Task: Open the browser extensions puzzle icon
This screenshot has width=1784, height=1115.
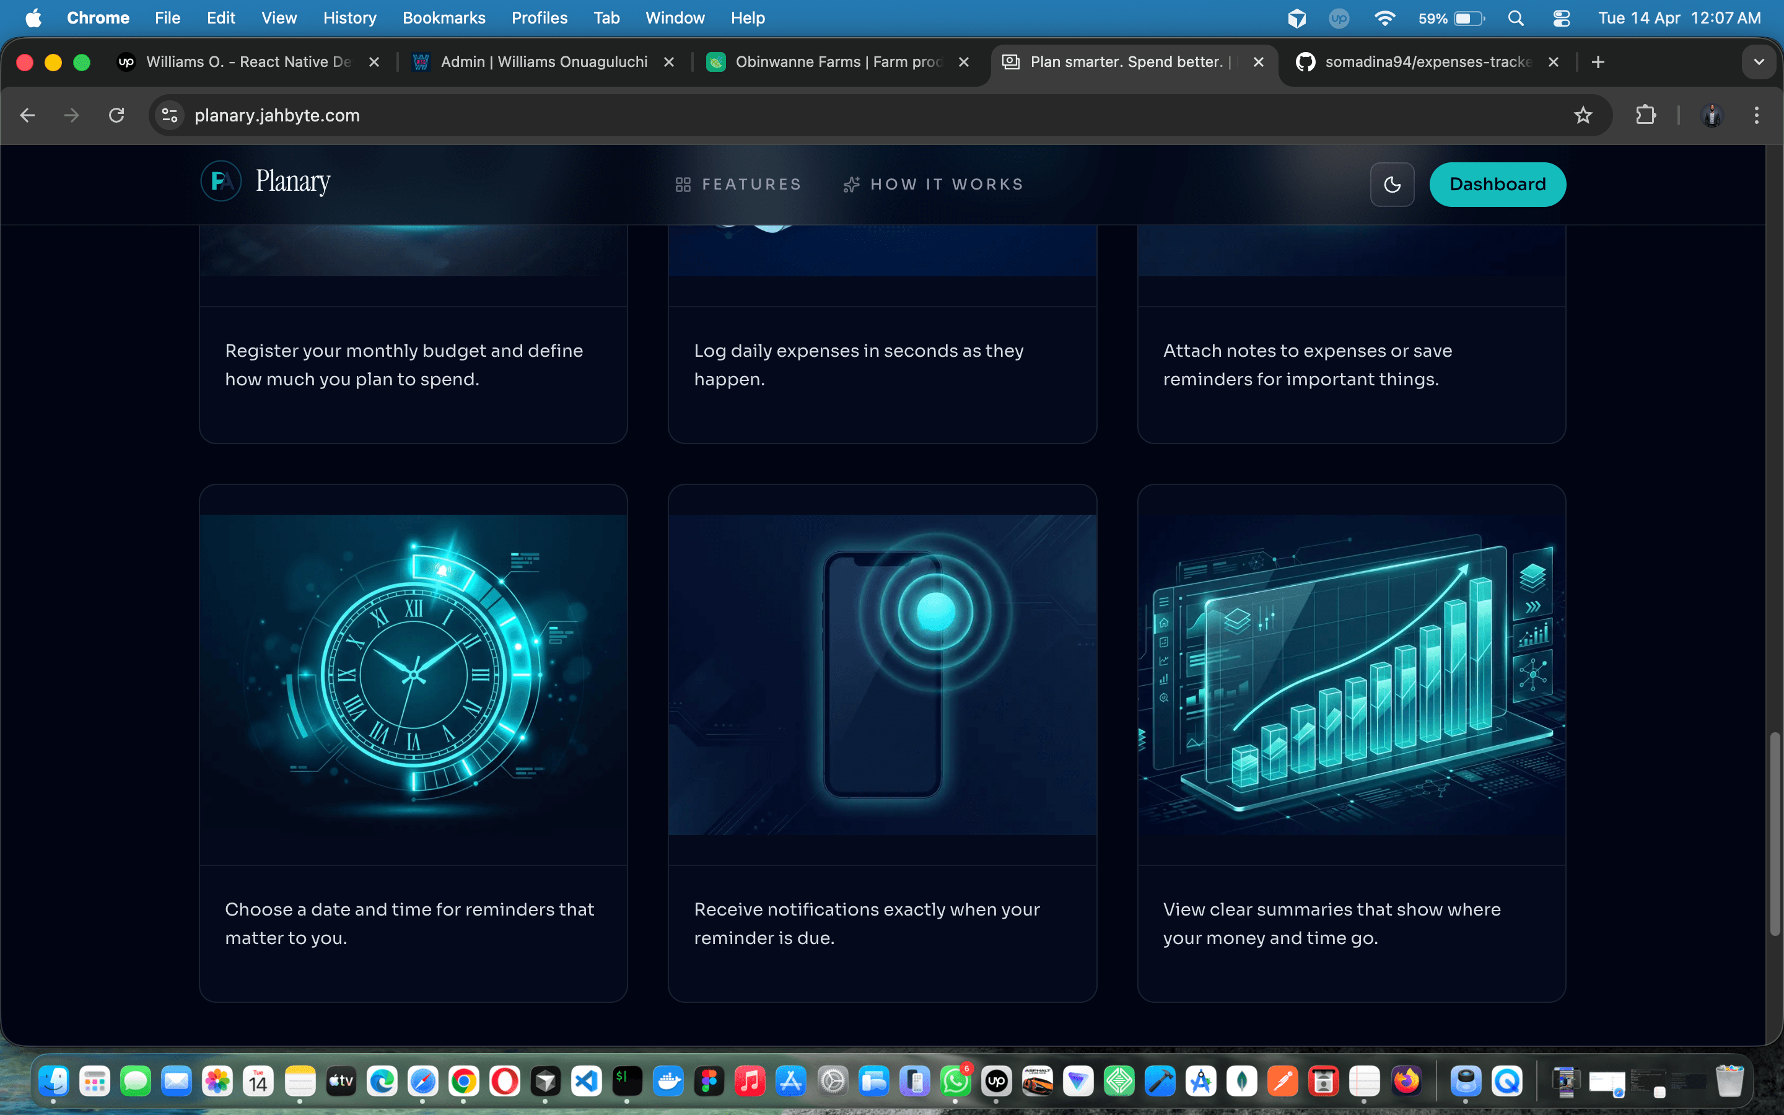Action: [x=1646, y=115]
